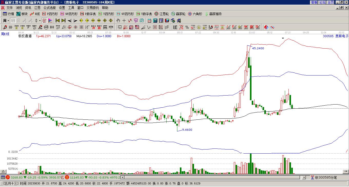Open the 帮助 menu

coord(105,8)
